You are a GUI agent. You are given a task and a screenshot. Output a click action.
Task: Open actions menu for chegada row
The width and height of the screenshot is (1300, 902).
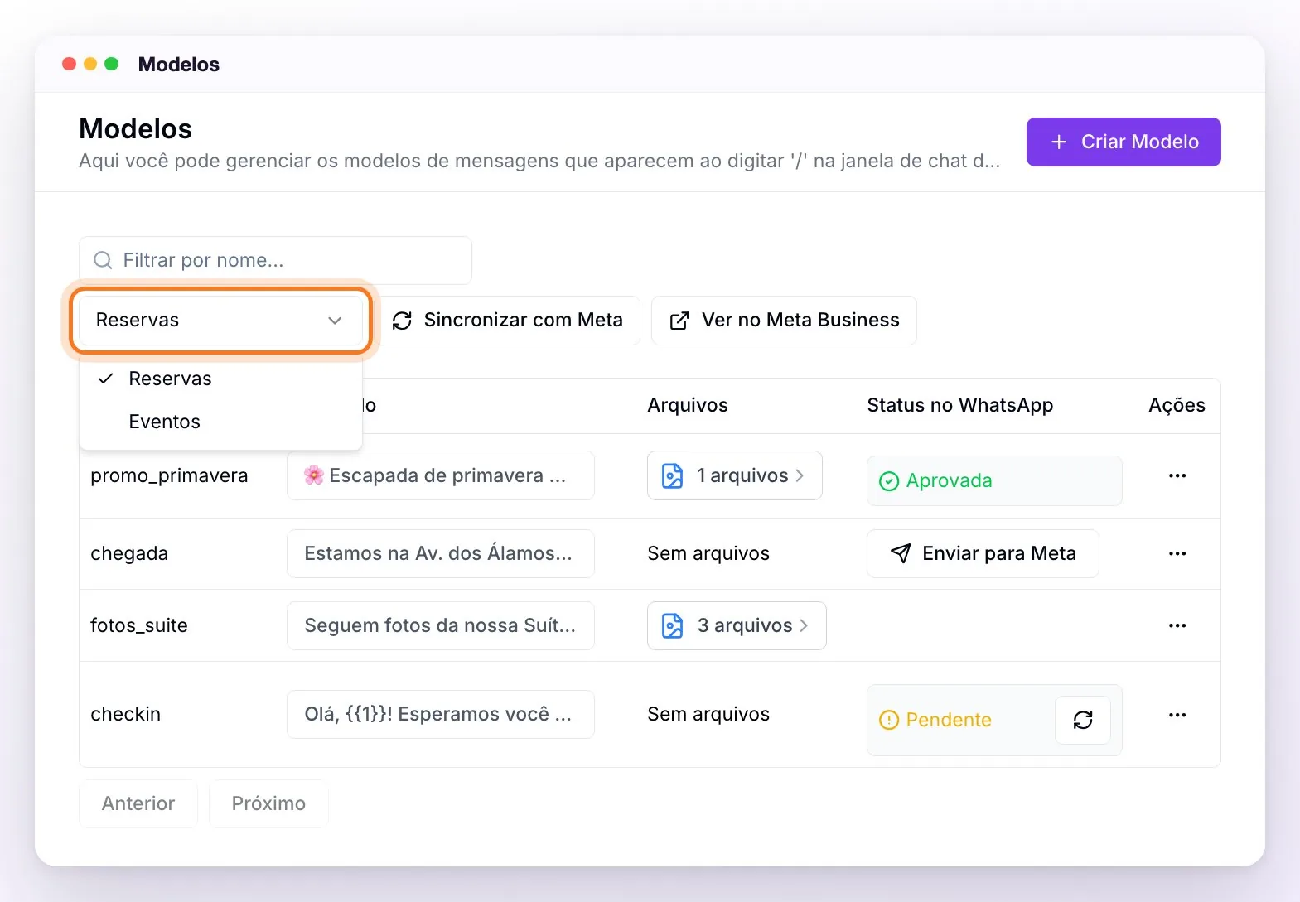pos(1177,553)
